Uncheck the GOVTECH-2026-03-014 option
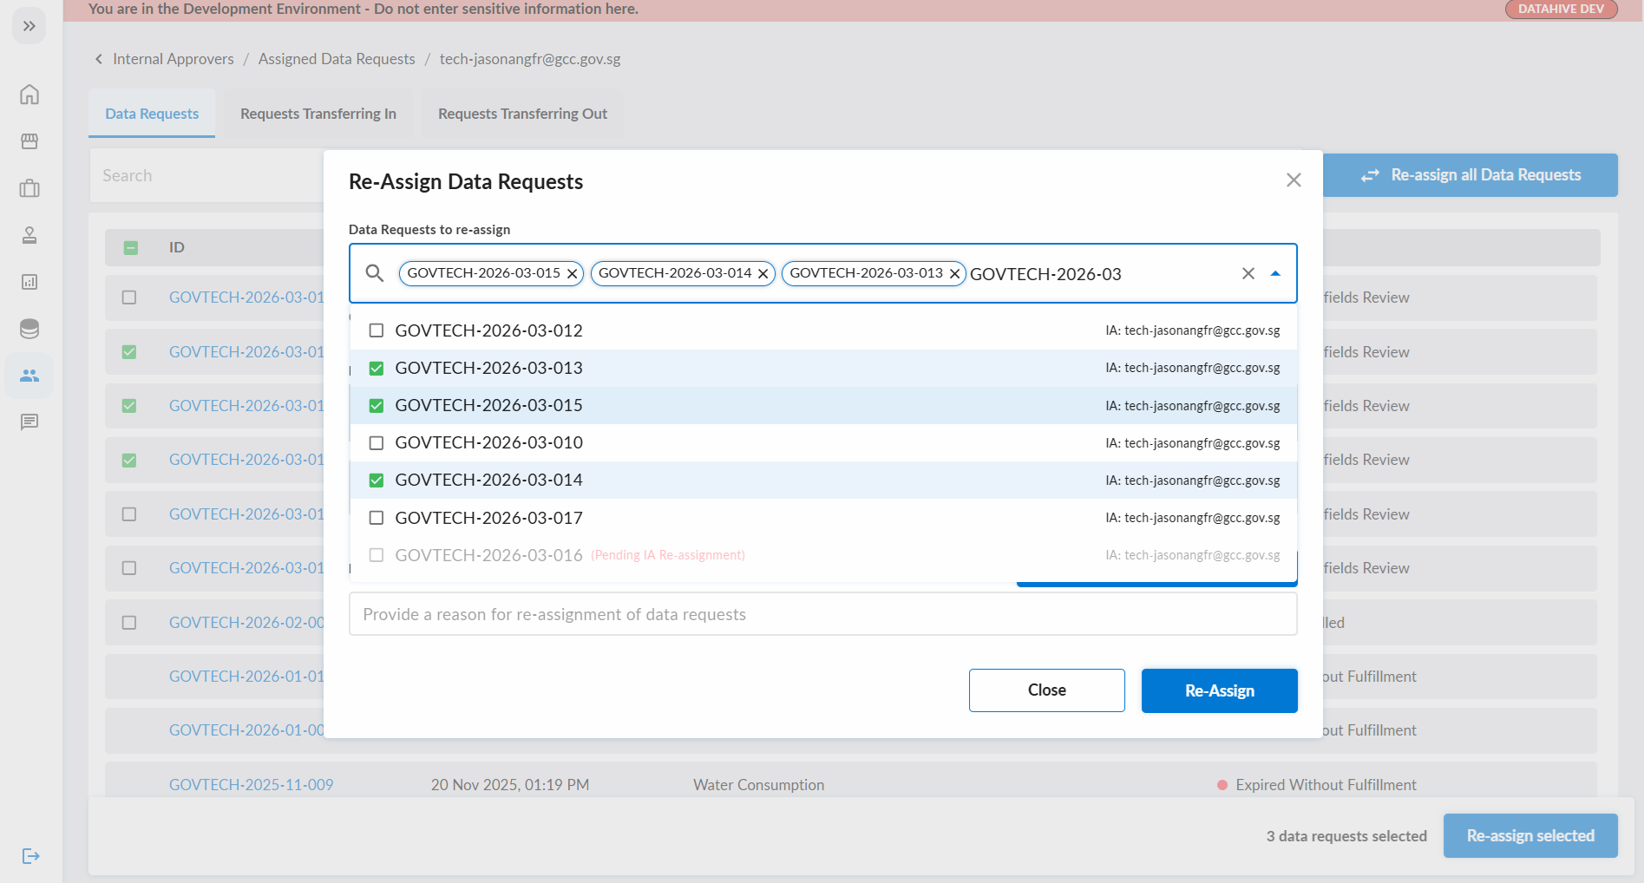 (x=377, y=481)
